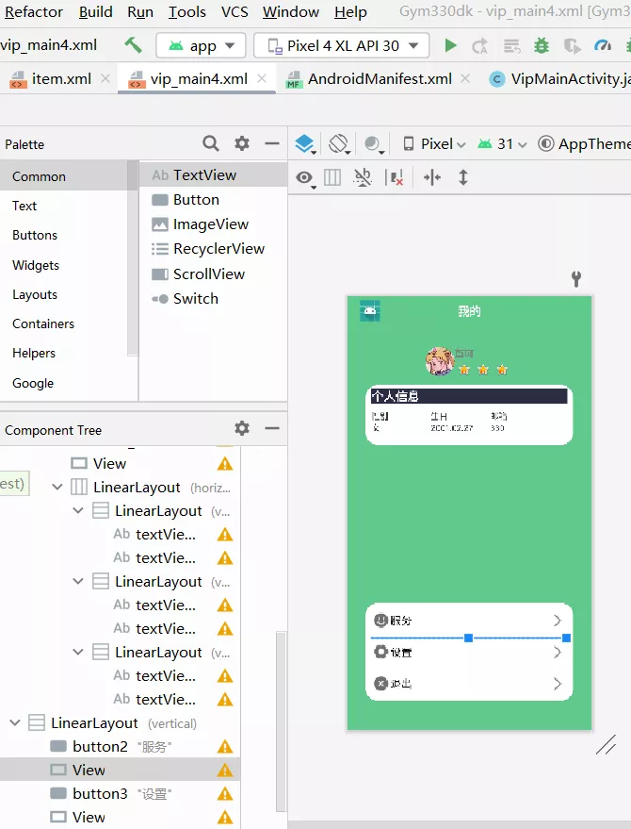Viewport: 631px width, 829px height.
Task: Open the Help menu
Action: pos(350,11)
